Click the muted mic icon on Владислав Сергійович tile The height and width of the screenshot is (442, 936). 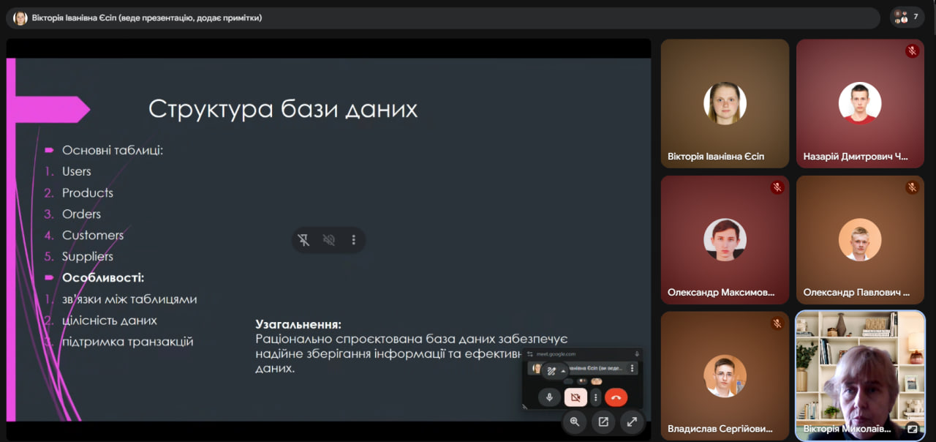tap(777, 323)
